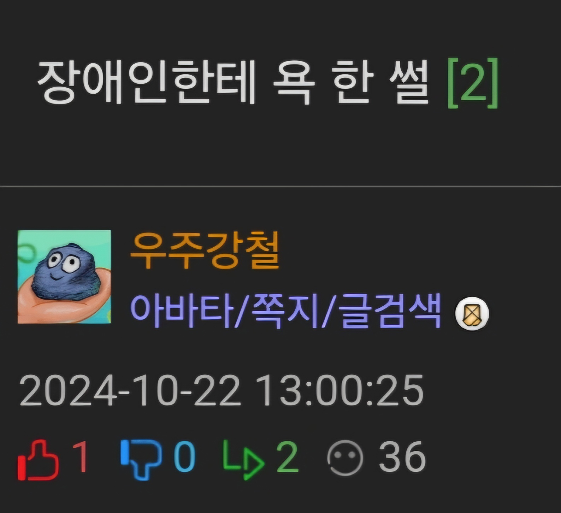Click the gray smiley face view icon
Screen dimensions: 561x513
[345, 458]
